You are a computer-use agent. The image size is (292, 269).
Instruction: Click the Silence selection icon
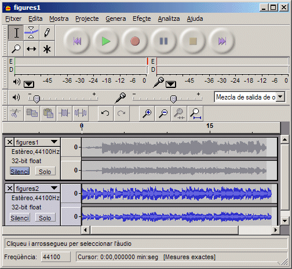tap(81, 113)
